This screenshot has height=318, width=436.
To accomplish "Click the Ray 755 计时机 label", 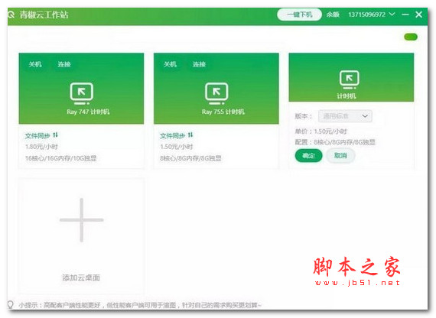I will click(223, 112).
